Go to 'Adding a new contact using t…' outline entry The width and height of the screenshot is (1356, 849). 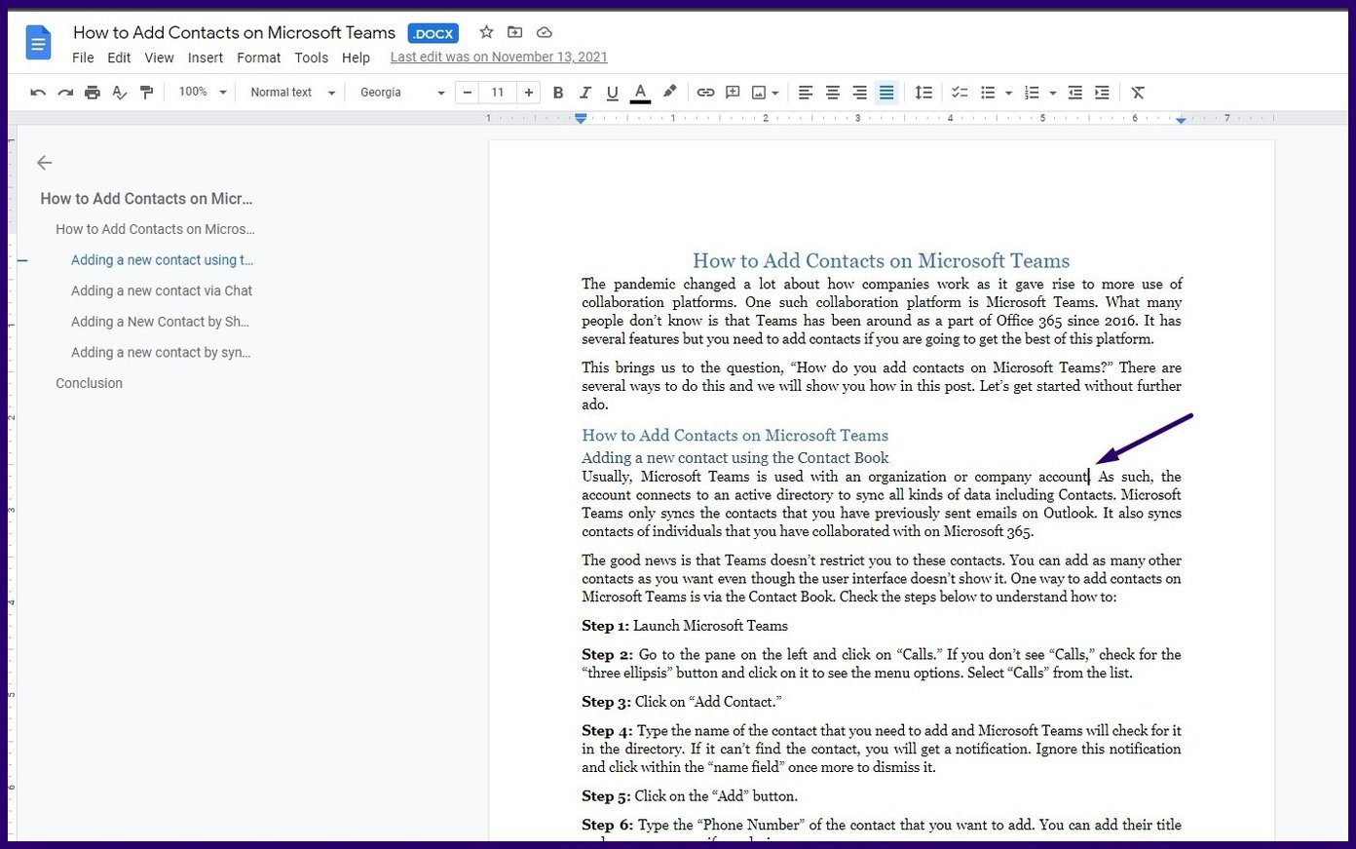coord(162,260)
